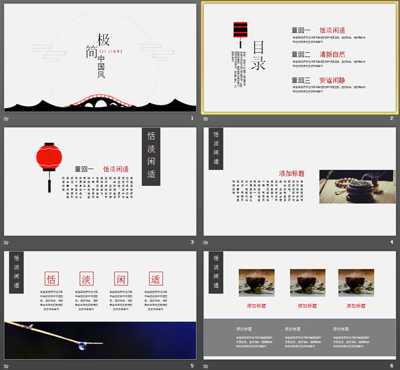Click the boxed 适 character on slide 5
Screen dimensions: 400x370
click(x=156, y=279)
